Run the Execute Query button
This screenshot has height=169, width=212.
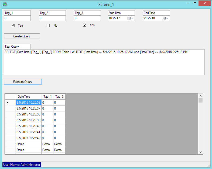[23, 82]
